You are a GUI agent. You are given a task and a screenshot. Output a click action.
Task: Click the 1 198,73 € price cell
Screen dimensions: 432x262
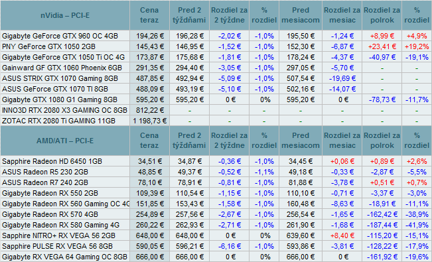[x=149, y=121]
